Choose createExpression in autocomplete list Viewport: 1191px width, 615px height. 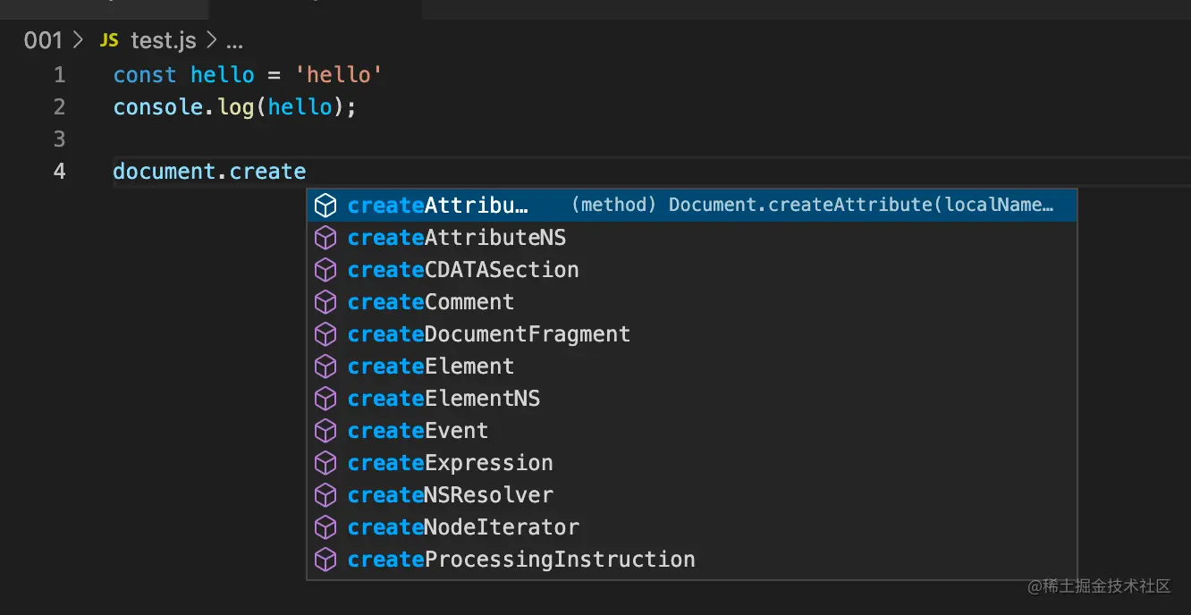[450, 463]
